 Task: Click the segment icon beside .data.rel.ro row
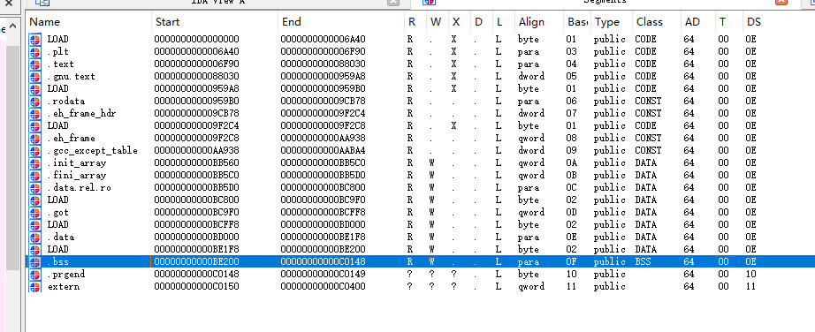pos(34,187)
